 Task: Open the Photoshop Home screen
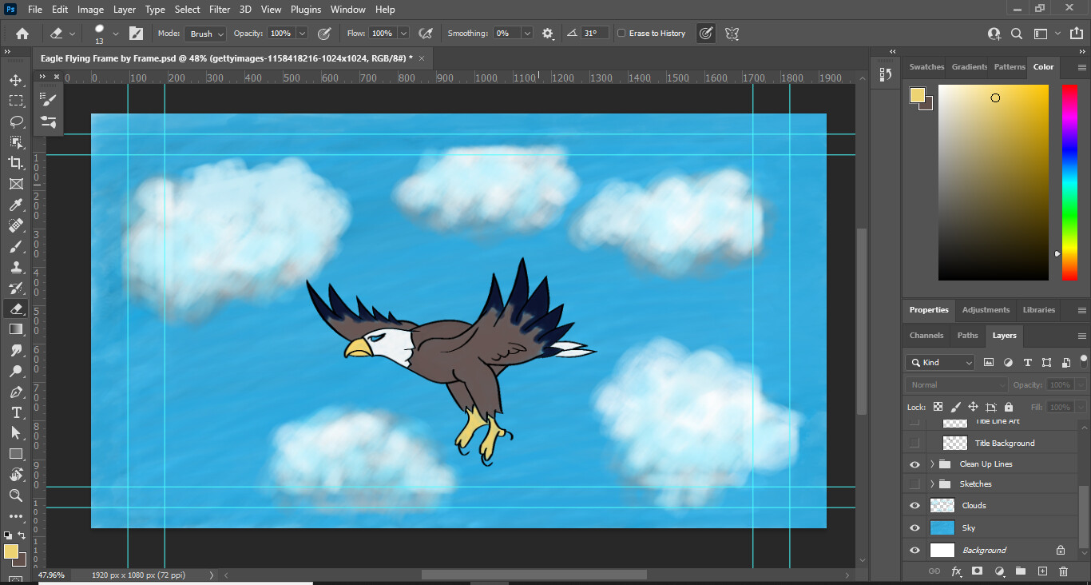coord(22,33)
